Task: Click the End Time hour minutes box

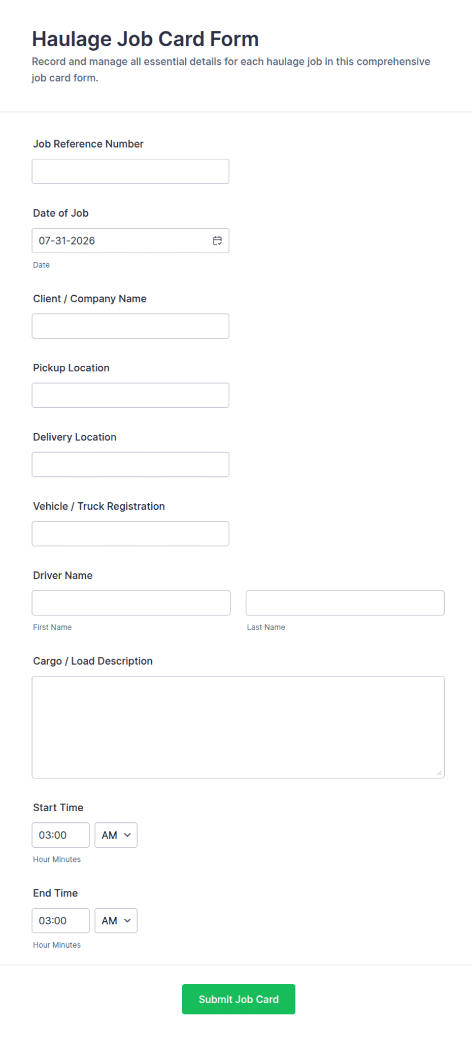Action: (60, 921)
